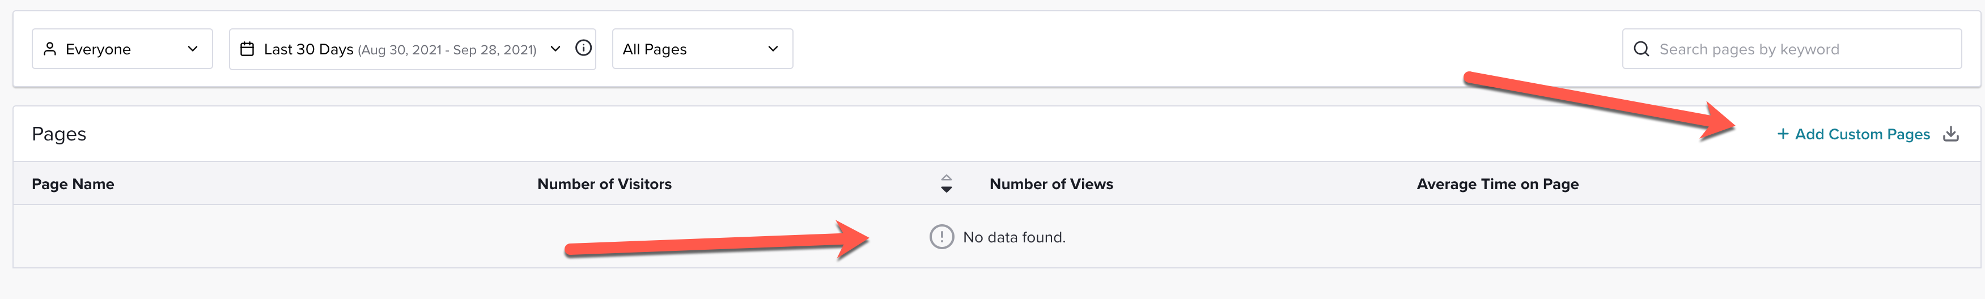Click the Pages section heading
Screen dimensions: 1985x299
(58, 134)
